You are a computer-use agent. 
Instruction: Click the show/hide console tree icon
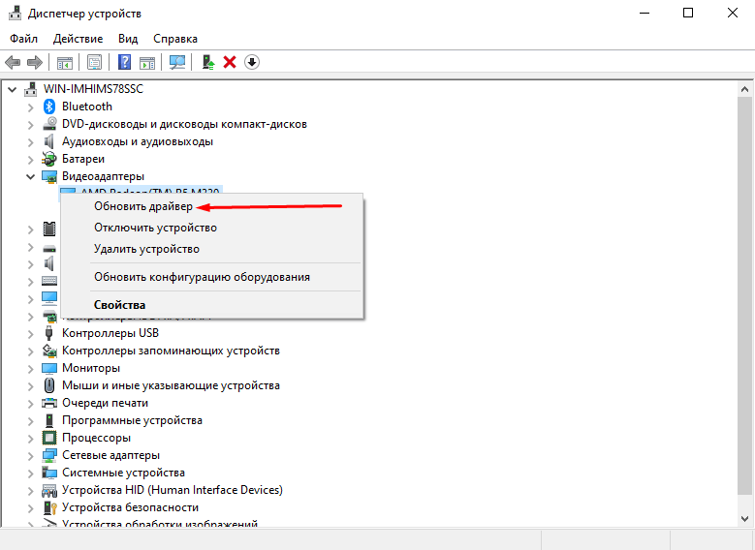tap(65, 63)
